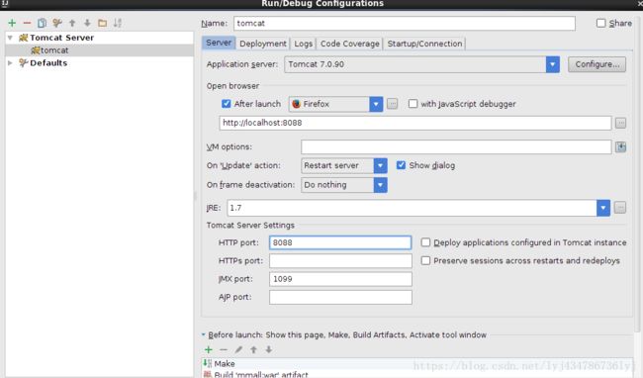Open the Application server dropdown
Screen dimensions: 643x378
point(552,64)
